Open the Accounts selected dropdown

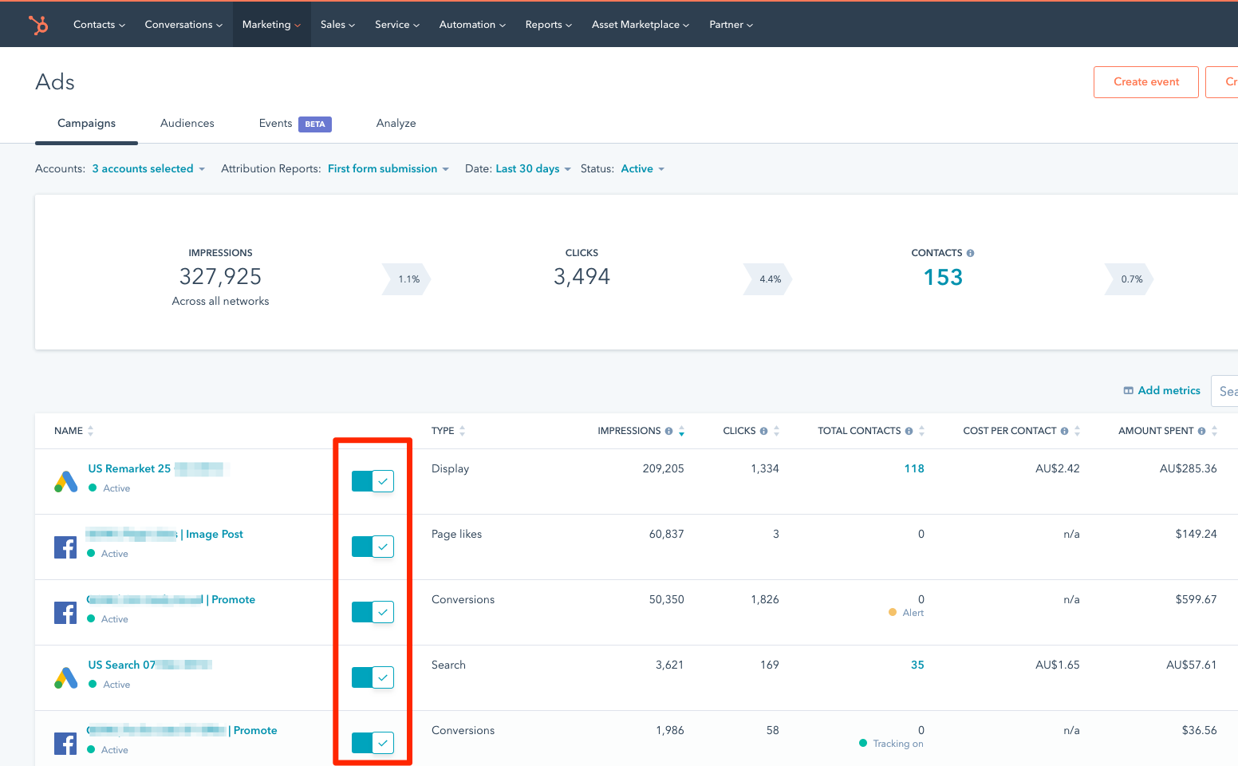point(148,168)
